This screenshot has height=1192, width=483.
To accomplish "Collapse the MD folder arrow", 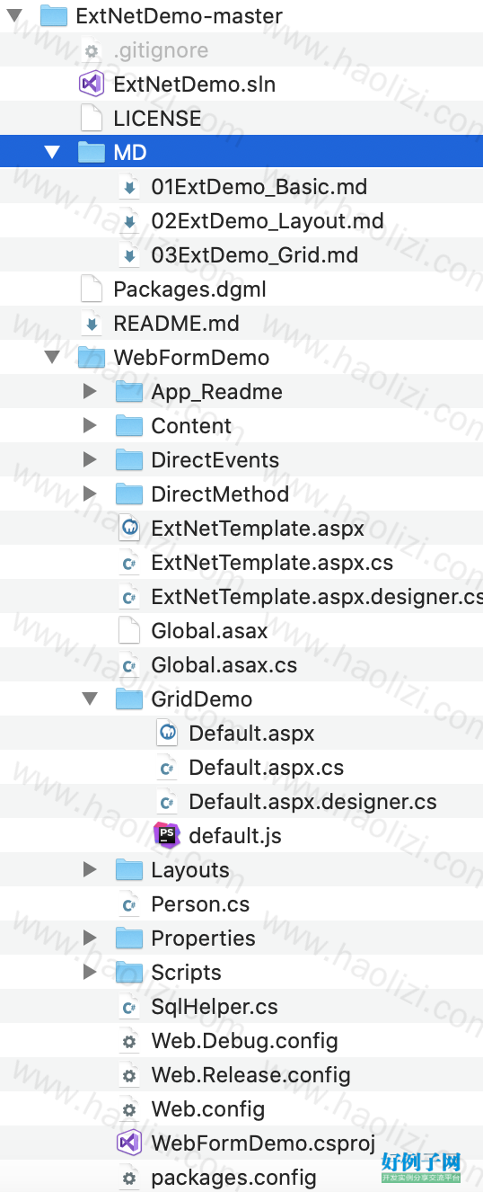I will [53, 153].
